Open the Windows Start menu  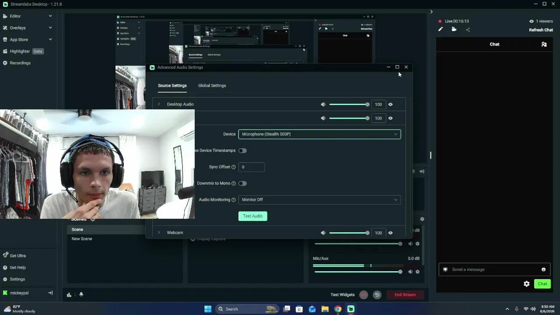pos(208,309)
